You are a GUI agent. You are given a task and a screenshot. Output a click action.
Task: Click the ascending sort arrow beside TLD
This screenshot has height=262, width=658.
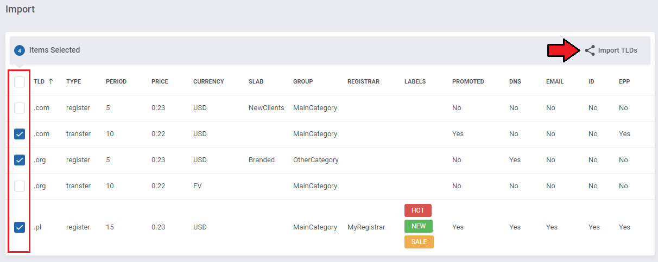point(51,81)
